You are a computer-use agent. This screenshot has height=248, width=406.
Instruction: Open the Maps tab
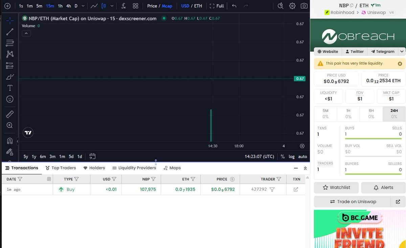(172, 168)
